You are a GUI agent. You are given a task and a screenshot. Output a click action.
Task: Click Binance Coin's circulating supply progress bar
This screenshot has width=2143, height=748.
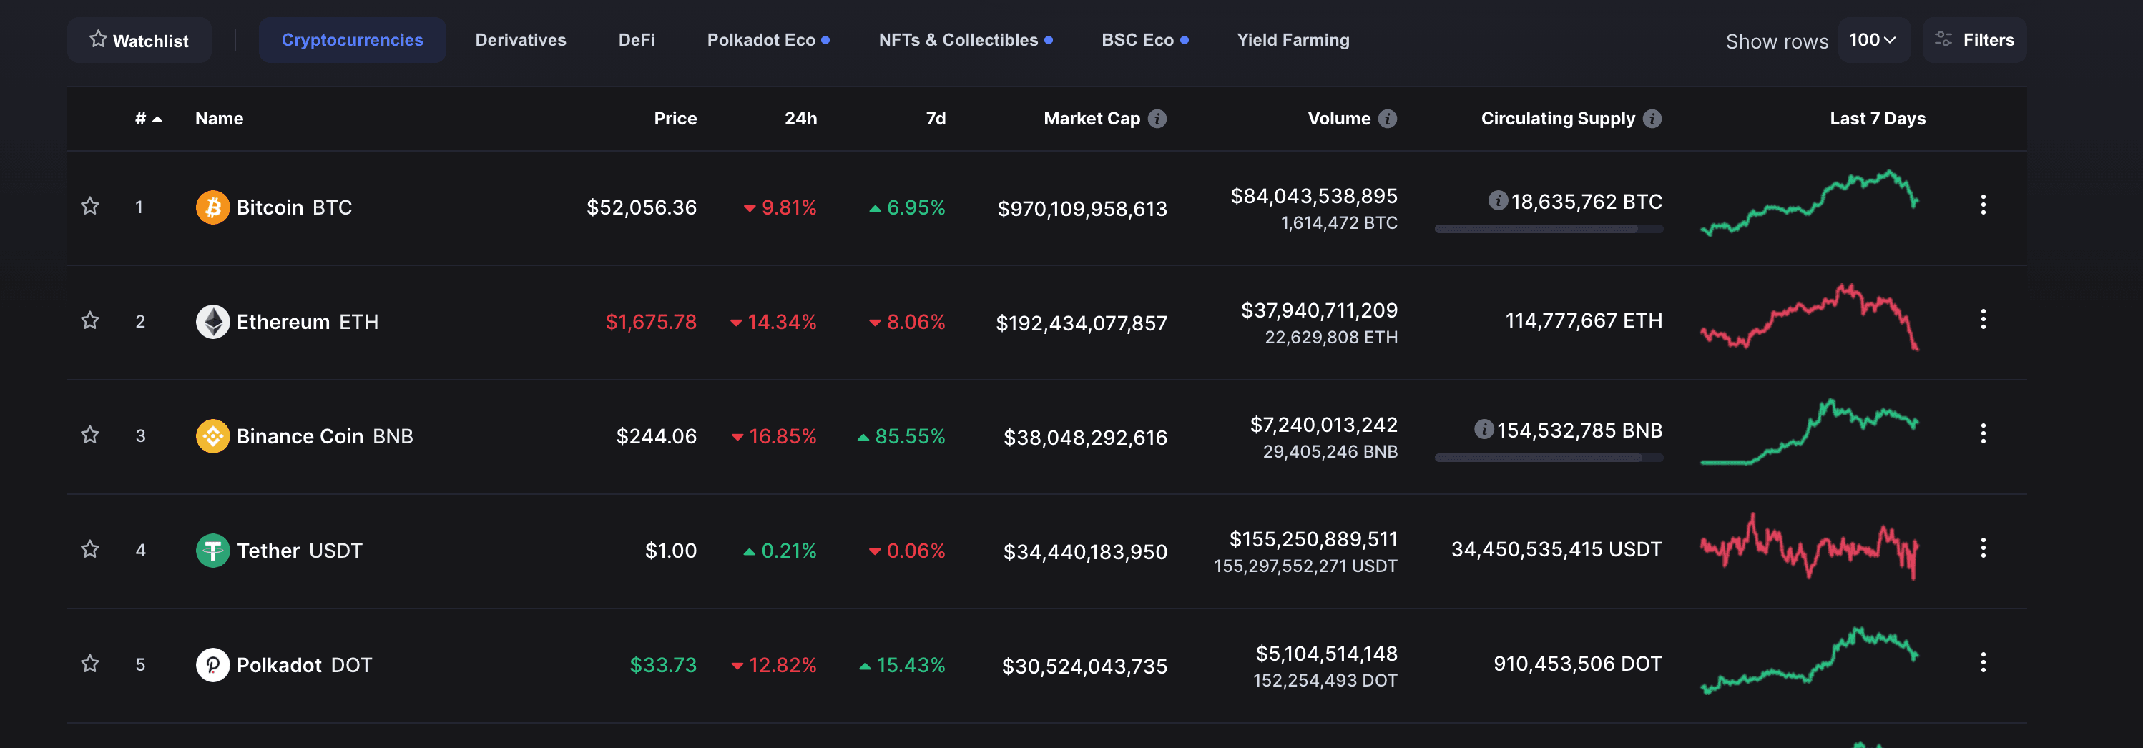click(1549, 457)
